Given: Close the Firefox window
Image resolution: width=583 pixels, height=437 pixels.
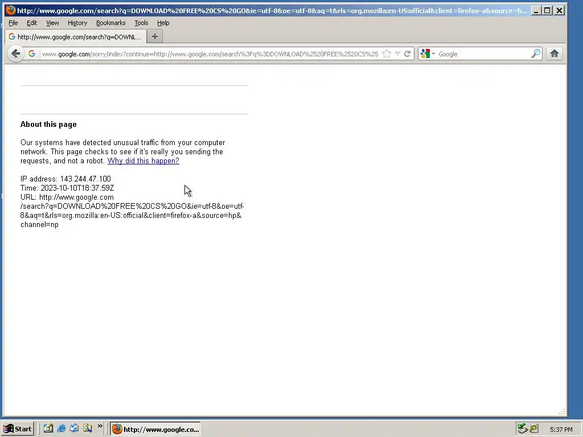Looking at the screenshot, I should pos(559,10).
